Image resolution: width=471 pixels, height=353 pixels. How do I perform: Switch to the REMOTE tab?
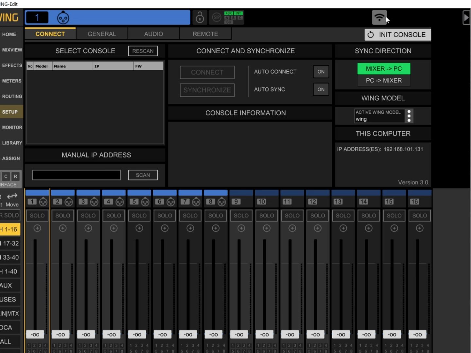pyautogui.click(x=205, y=34)
